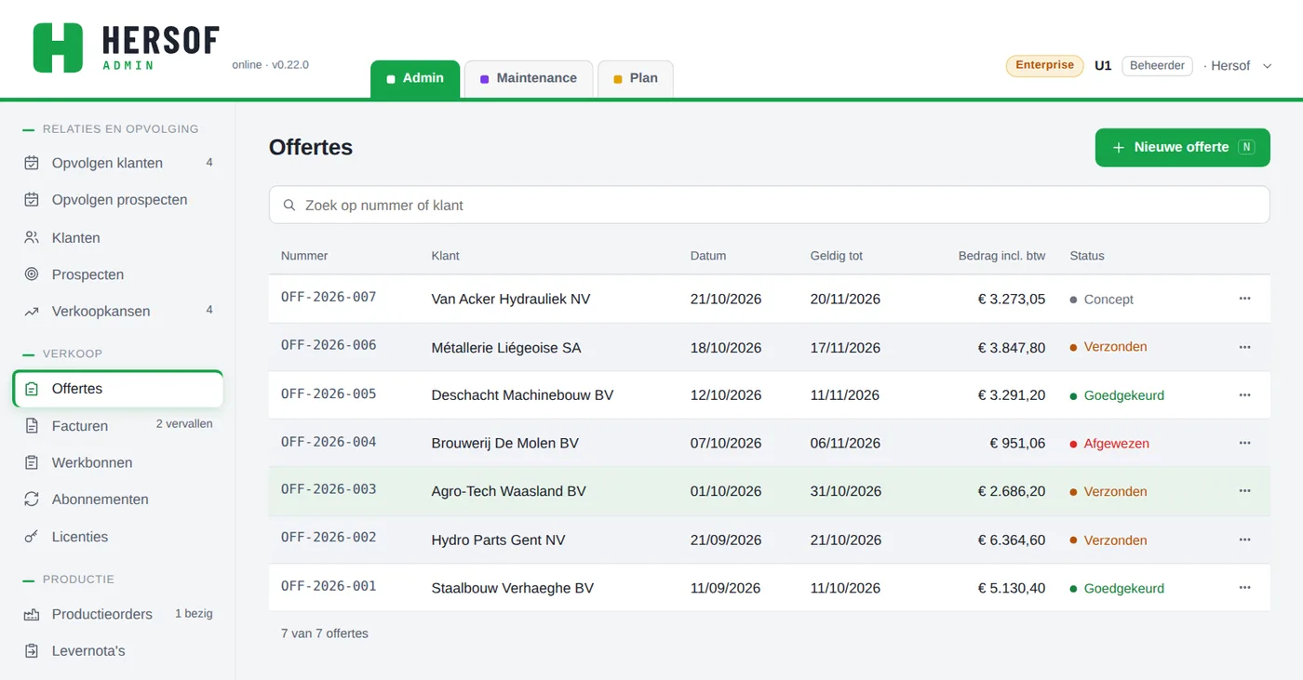Create a Nieuwe offerte
Viewport: 1303px width, 680px height.
[1182, 147]
